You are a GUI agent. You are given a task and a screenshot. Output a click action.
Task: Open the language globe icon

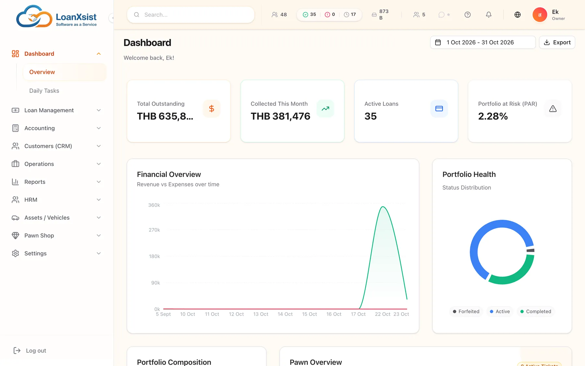[517, 15]
